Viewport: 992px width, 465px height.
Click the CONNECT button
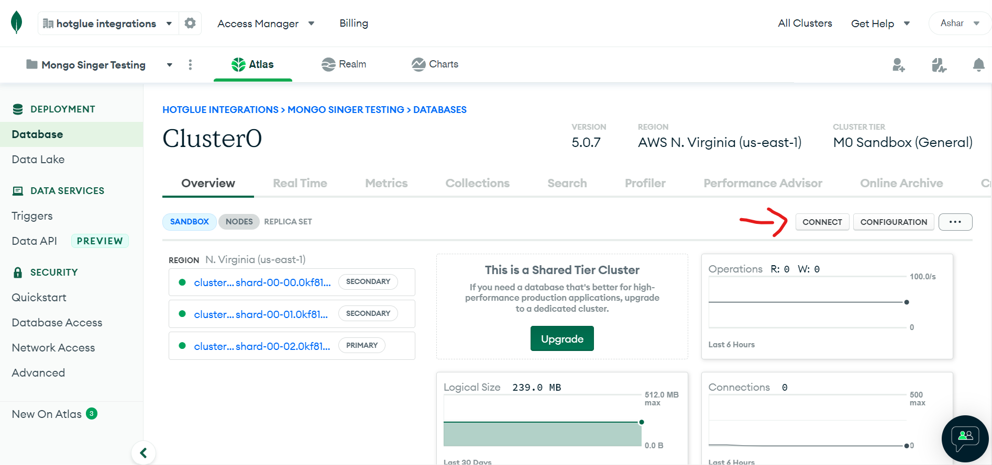[822, 222]
